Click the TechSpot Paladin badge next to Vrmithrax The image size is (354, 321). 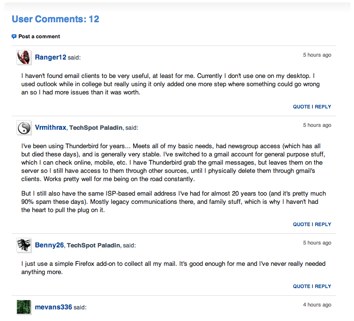(96, 128)
